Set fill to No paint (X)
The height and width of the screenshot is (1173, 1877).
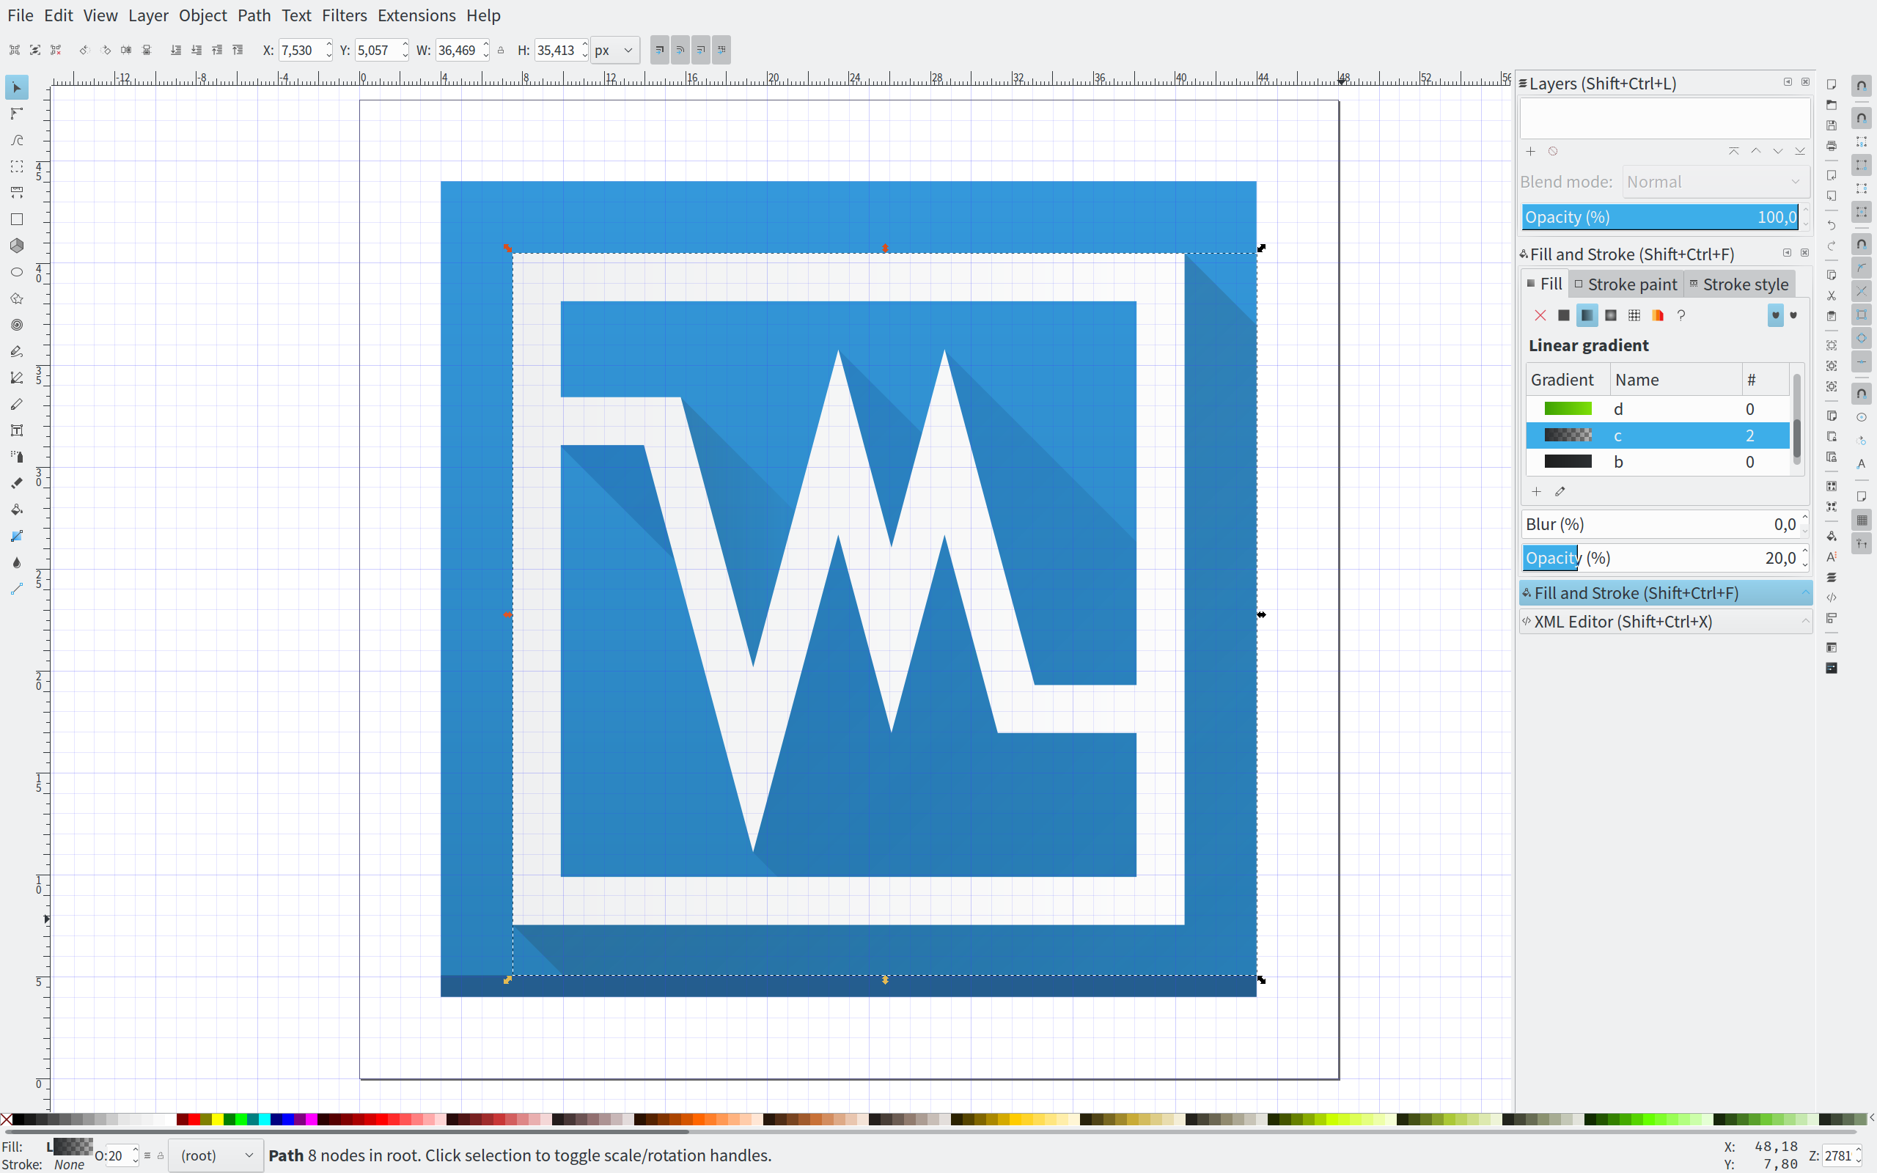coord(1540,315)
